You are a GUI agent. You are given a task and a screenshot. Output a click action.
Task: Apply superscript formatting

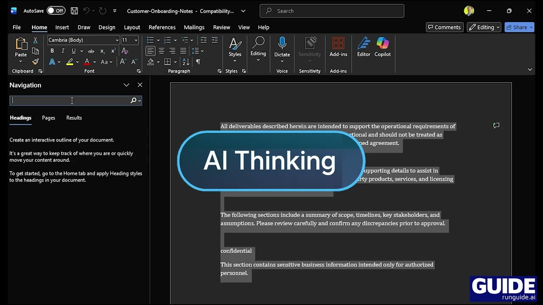pos(113,51)
